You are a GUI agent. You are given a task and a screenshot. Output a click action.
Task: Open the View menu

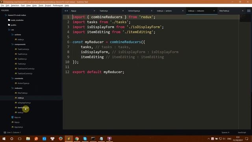[x=28, y=6]
